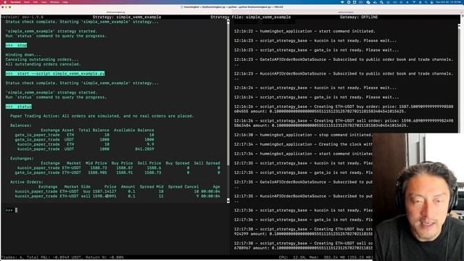Click the 'start --script simple_xemm_example.py' command
Screen dimensions: 464x261
[x=55, y=73]
